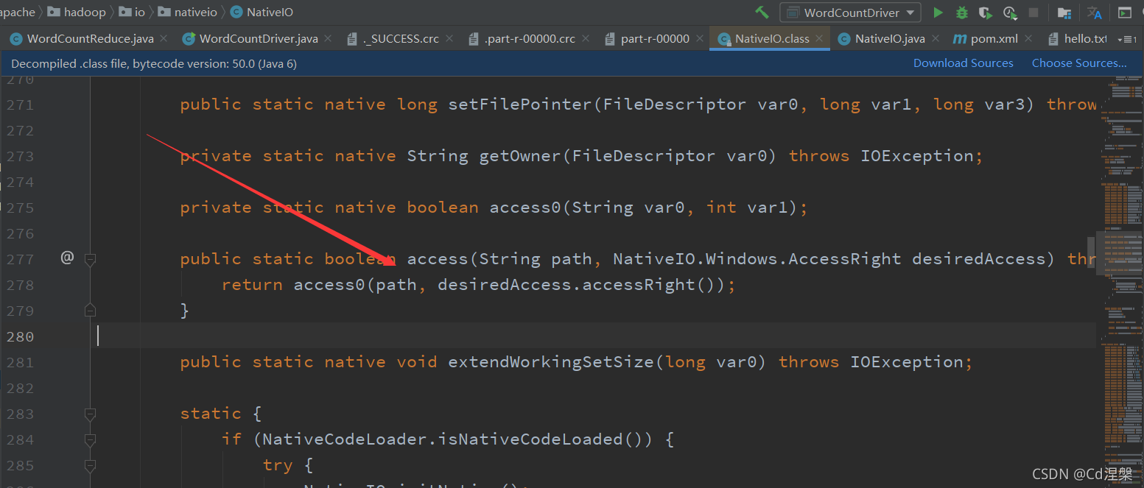The height and width of the screenshot is (488, 1144).
Task: Close the .part-r-00000.crc tab
Action: click(x=584, y=38)
